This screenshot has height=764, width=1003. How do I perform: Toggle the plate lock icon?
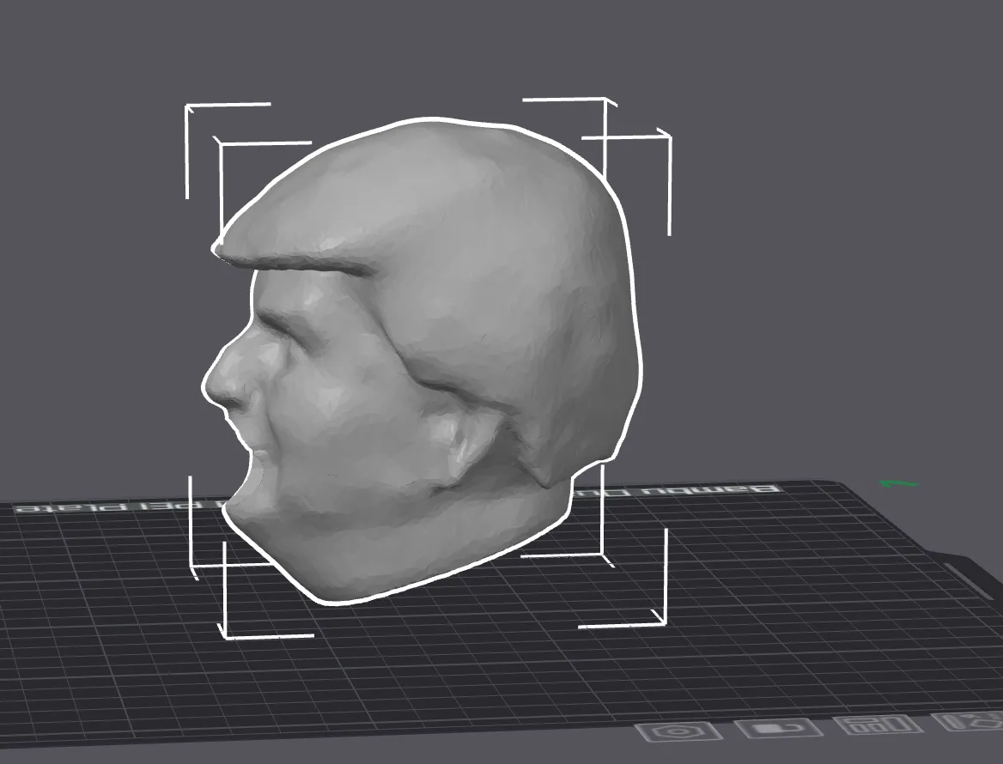tap(779, 728)
